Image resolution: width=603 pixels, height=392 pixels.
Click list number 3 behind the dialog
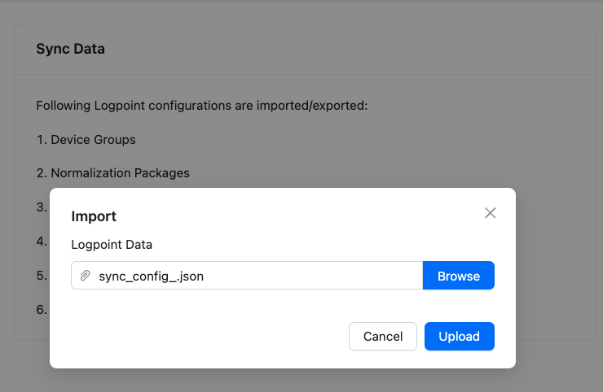click(x=42, y=207)
